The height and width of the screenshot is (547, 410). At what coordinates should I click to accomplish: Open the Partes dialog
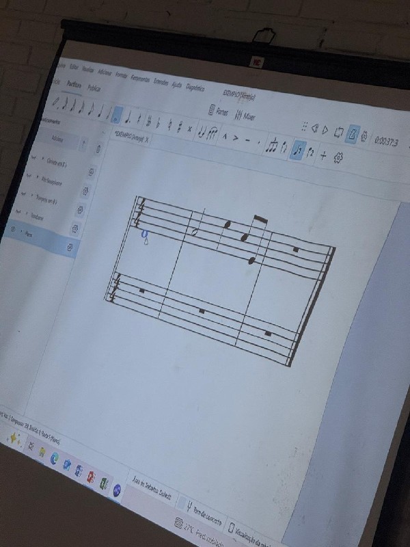217,111
